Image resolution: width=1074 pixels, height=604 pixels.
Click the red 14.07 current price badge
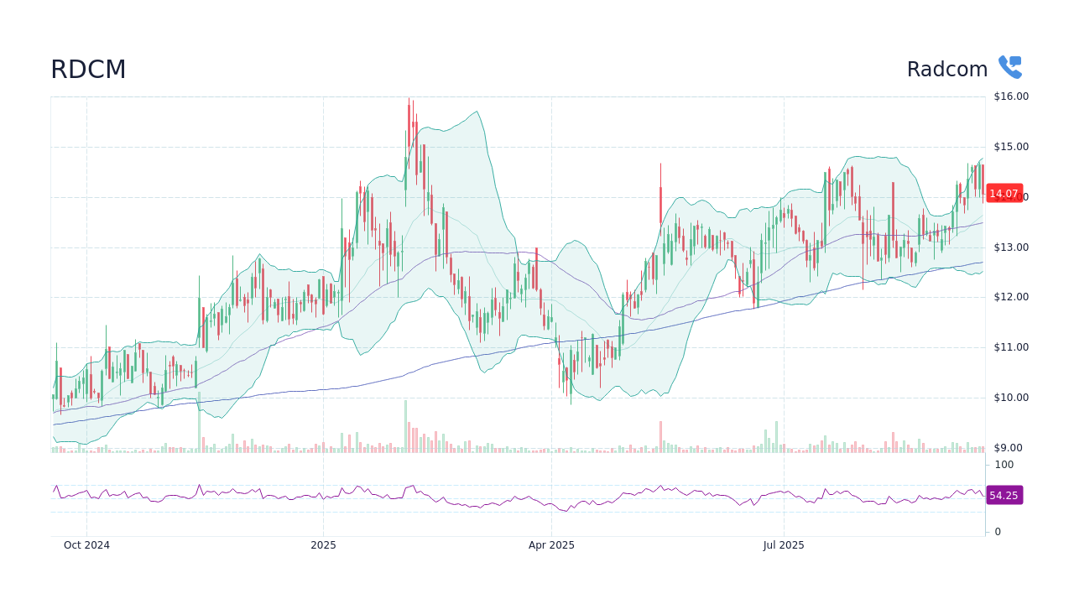click(x=1004, y=193)
